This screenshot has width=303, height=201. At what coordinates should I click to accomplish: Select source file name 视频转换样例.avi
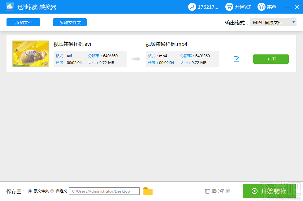tap(72, 44)
